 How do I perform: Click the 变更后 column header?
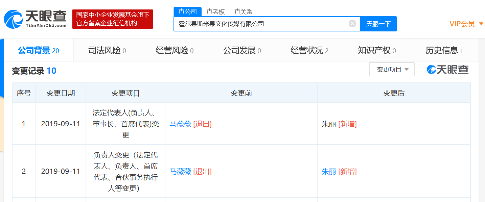click(394, 93)
